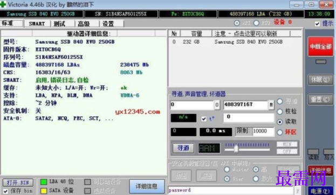Image resolution: width=336 pixels, height=195 pixels.
Task: Click the UDMA-6 value
Action: pyautogui.click(x=130, y=95)
